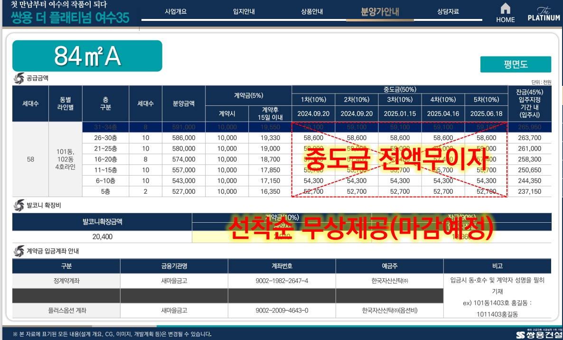Click the 527,000 분양금액 cell
Screen dimensions: 563x340
(184, 192)
